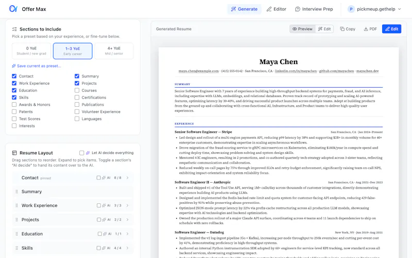Check the Volunteer Experience checkbox

[x=77, y=111]
